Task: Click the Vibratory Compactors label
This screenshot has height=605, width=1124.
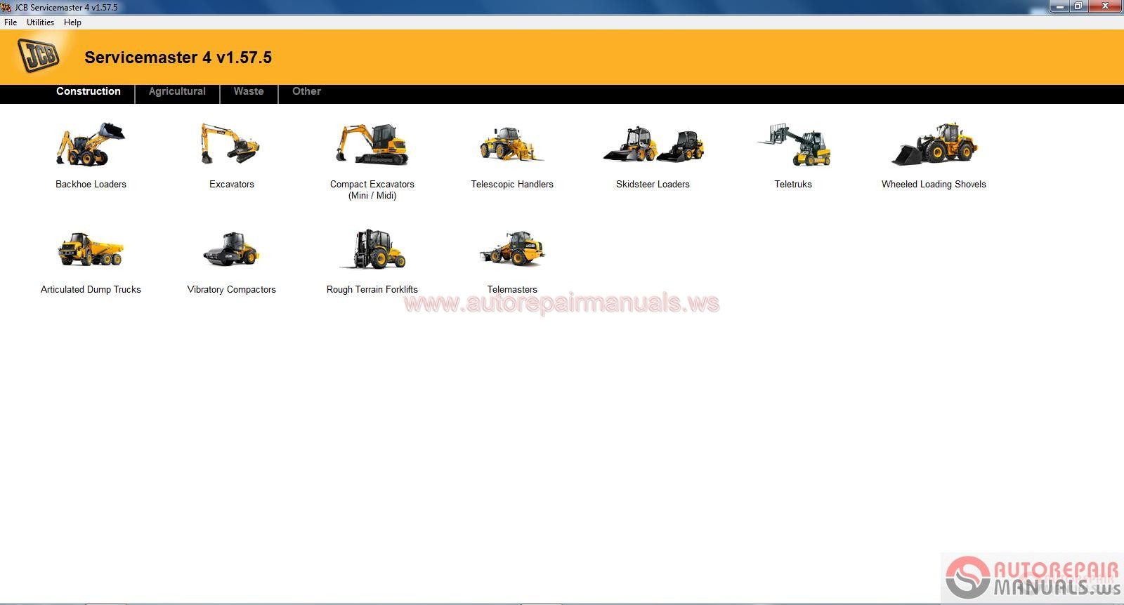Action: click(x=231, y=289)
